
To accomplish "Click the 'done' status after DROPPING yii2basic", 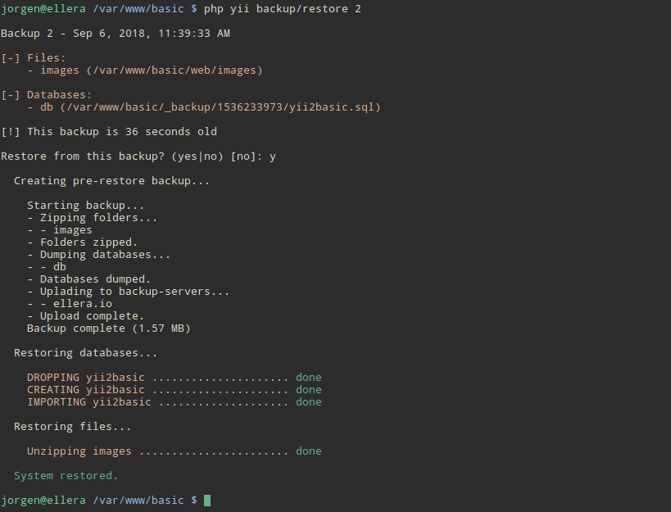I will click(309, 378).
